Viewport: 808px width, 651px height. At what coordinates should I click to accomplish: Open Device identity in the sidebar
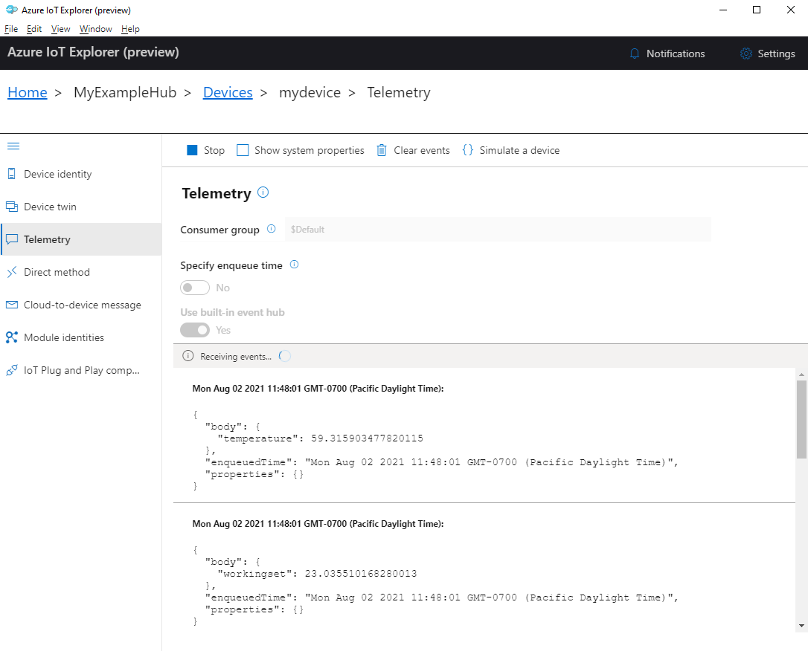57,173
